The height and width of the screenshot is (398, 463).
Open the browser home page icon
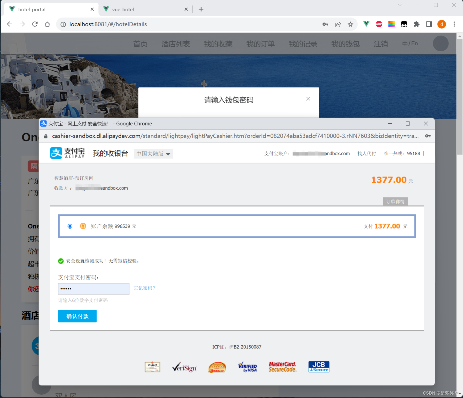[47, 24]
